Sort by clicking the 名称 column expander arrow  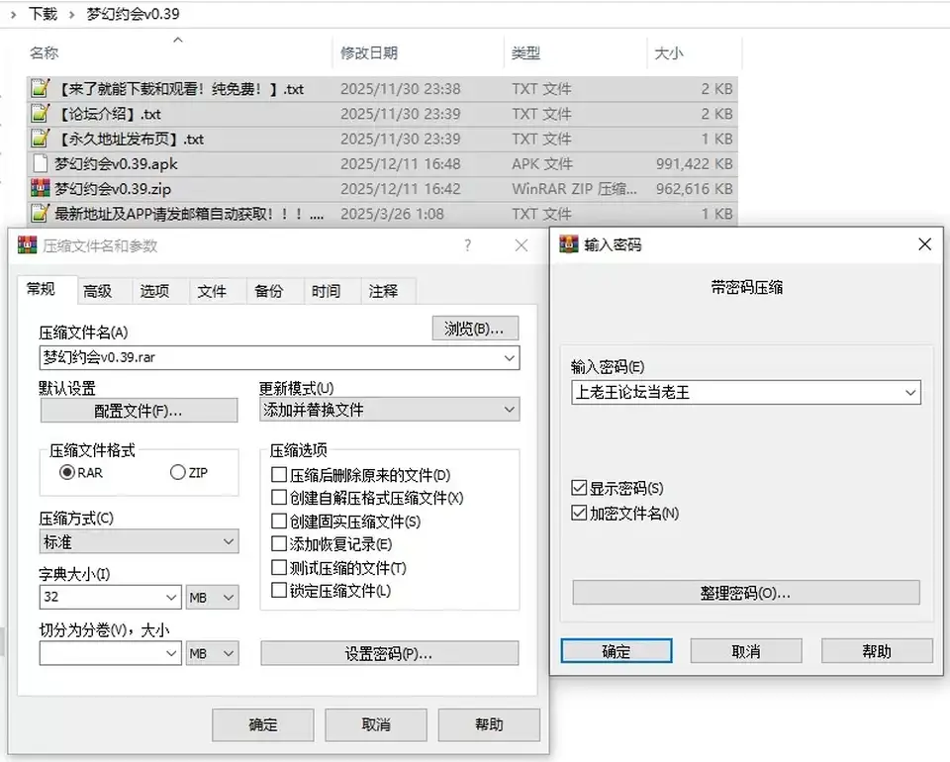coord(178,40)
